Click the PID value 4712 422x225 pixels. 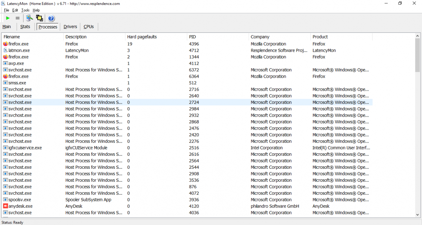click(x=194, y=50)
